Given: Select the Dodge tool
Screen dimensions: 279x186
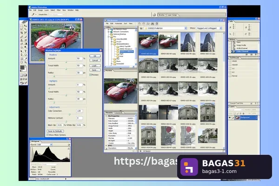Looking at the screenshot, I should tap(26, 47).
